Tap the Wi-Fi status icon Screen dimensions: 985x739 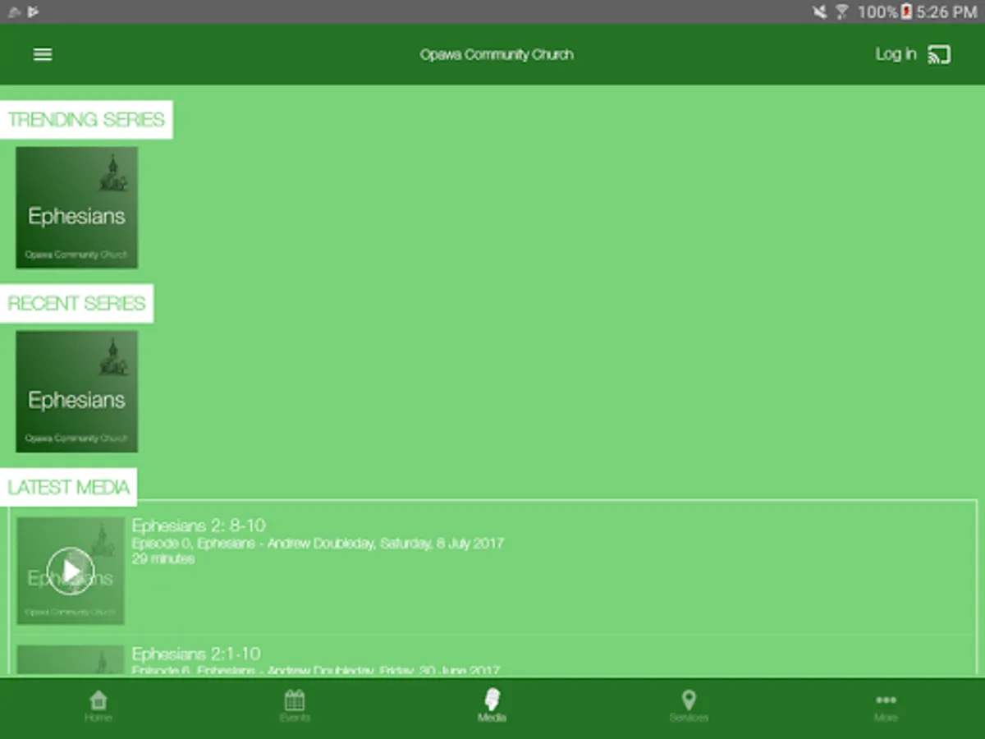point(841,11)
